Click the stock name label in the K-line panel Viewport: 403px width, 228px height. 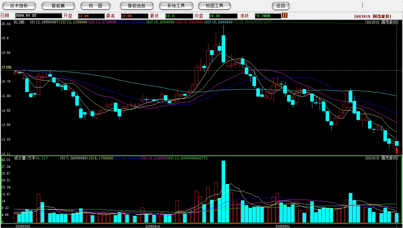point(382,22)
